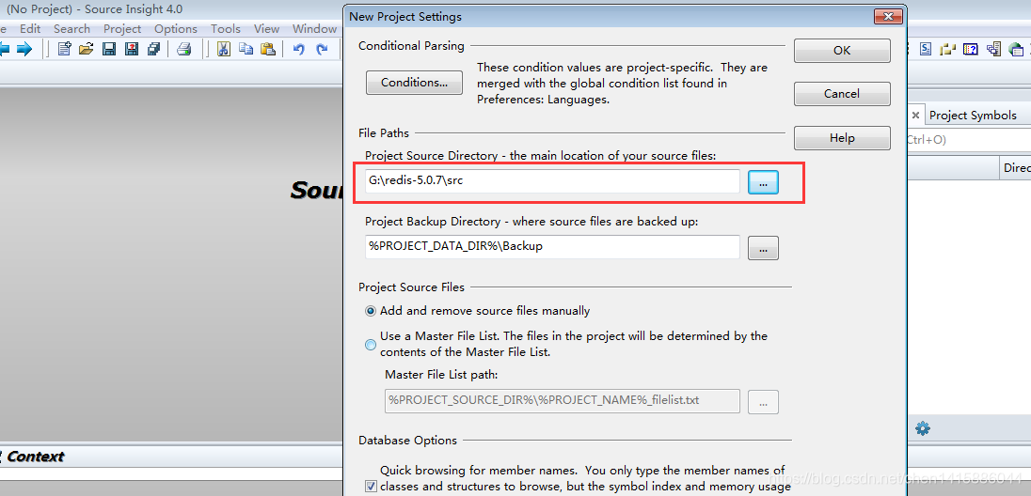Open the Project Symbols panel gear settings
The height and width of the screenshot is (496, 1031).
pos(923,429)
